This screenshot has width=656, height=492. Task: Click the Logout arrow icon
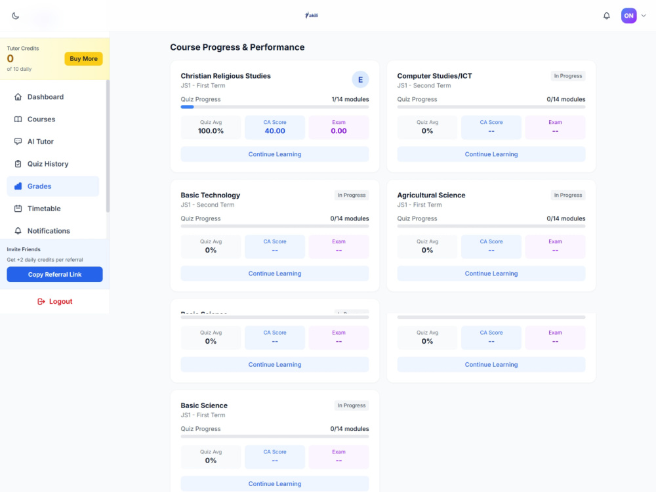pos(41,302)
